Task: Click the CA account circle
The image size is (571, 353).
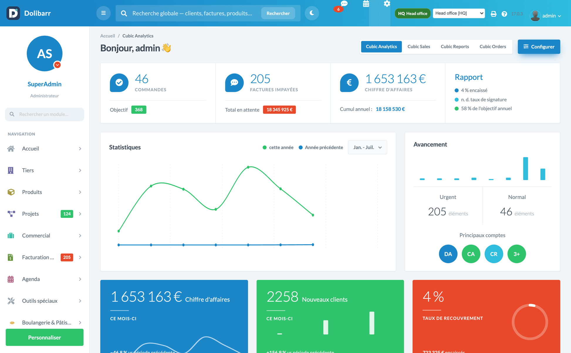Action: pyautogui.click(x=471, y=254)
